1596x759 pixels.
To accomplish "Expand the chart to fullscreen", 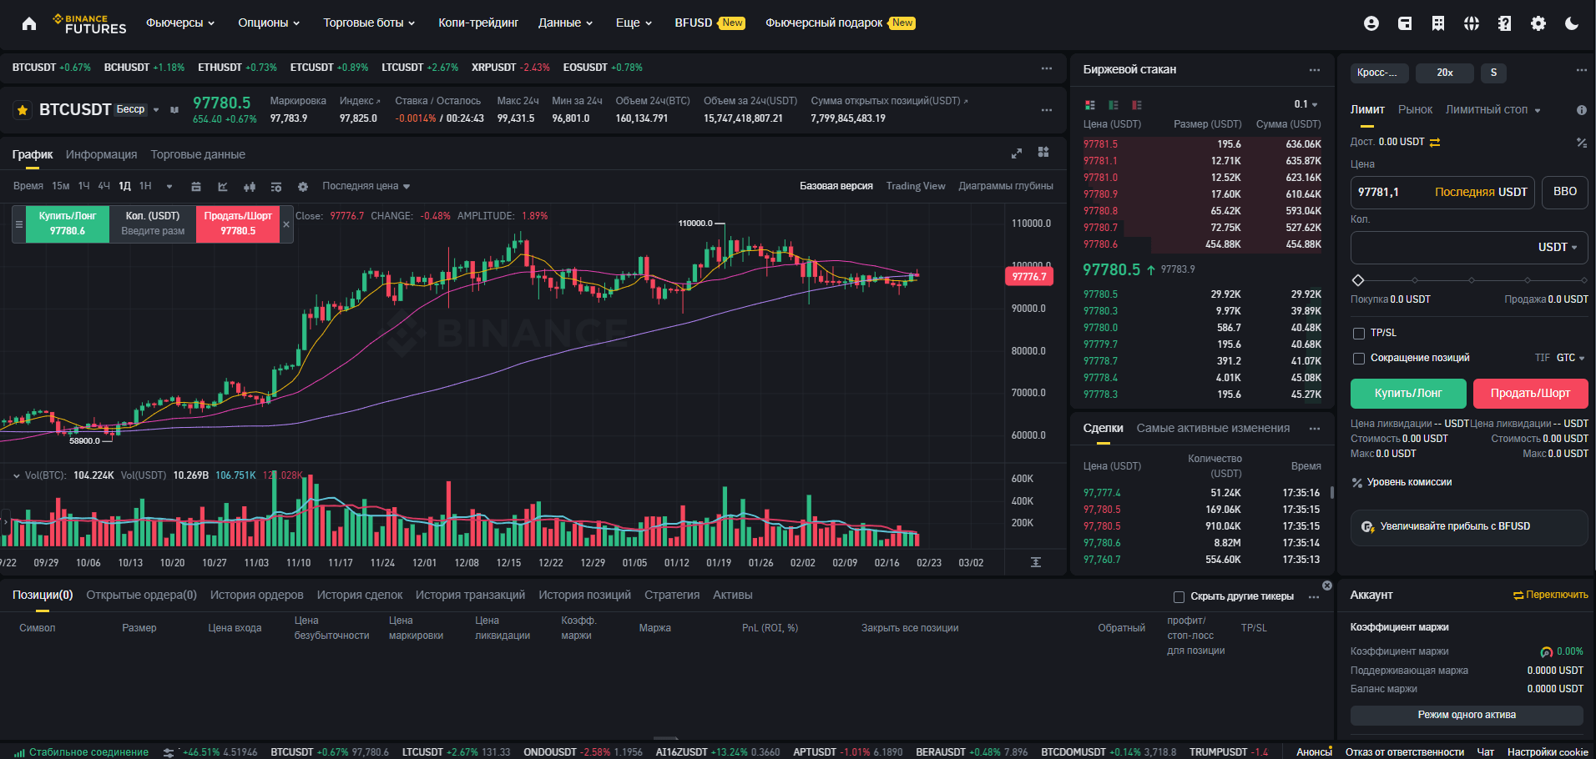I will 1017,153.
